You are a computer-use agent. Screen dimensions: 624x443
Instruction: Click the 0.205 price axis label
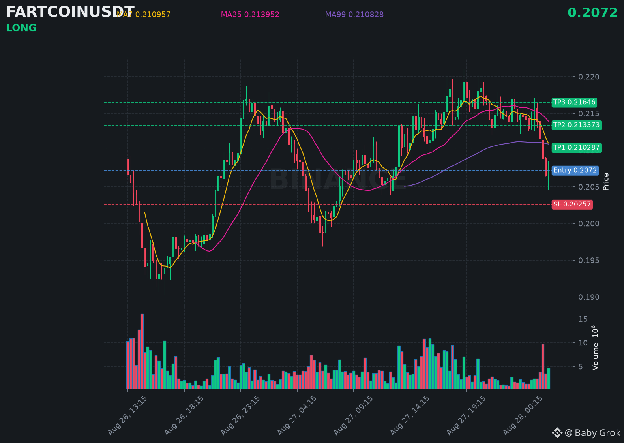click(588, 187)
